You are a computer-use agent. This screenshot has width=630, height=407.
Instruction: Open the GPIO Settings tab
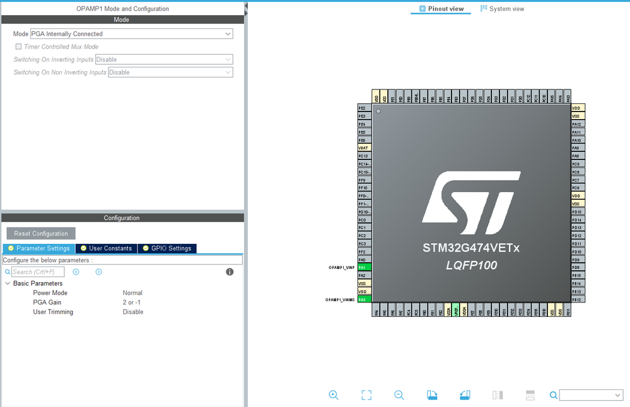point(167,248)
